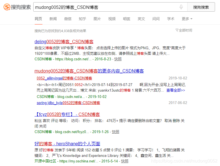220x166 pixels.
Task: Click green URL https://blog.csdn.net/... of first result
Action: (73, 59)
